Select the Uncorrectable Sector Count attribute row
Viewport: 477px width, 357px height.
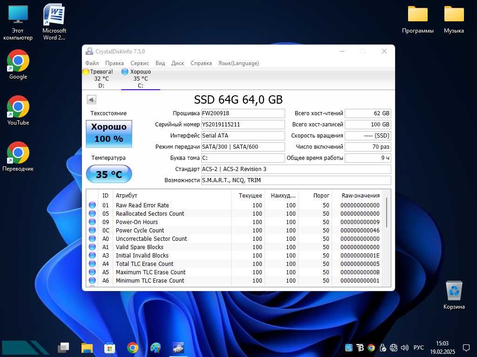(x=234, y=238)
